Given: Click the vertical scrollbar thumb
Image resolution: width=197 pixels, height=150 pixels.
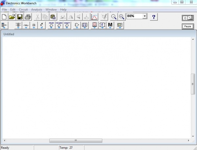Looking at the screenshot, I should pyautogui.click(x=193, y=84).
